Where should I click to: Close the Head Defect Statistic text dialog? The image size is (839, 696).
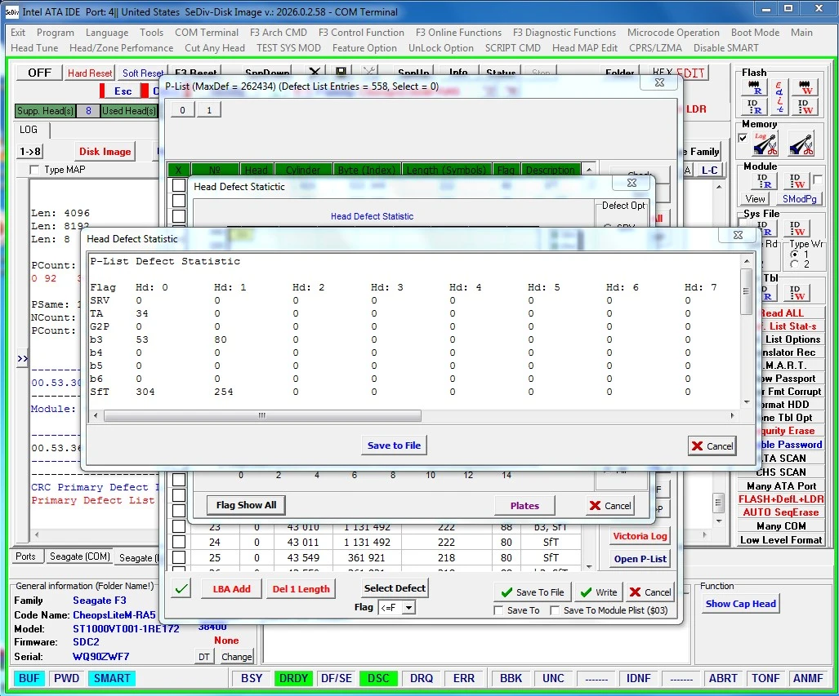[x=738, y=235]
